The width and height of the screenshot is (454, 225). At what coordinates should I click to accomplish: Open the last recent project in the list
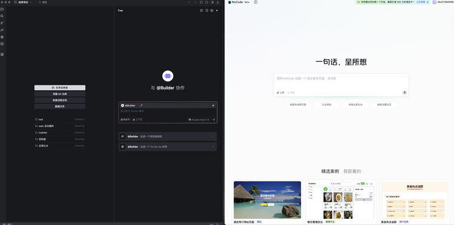point(60,146)
